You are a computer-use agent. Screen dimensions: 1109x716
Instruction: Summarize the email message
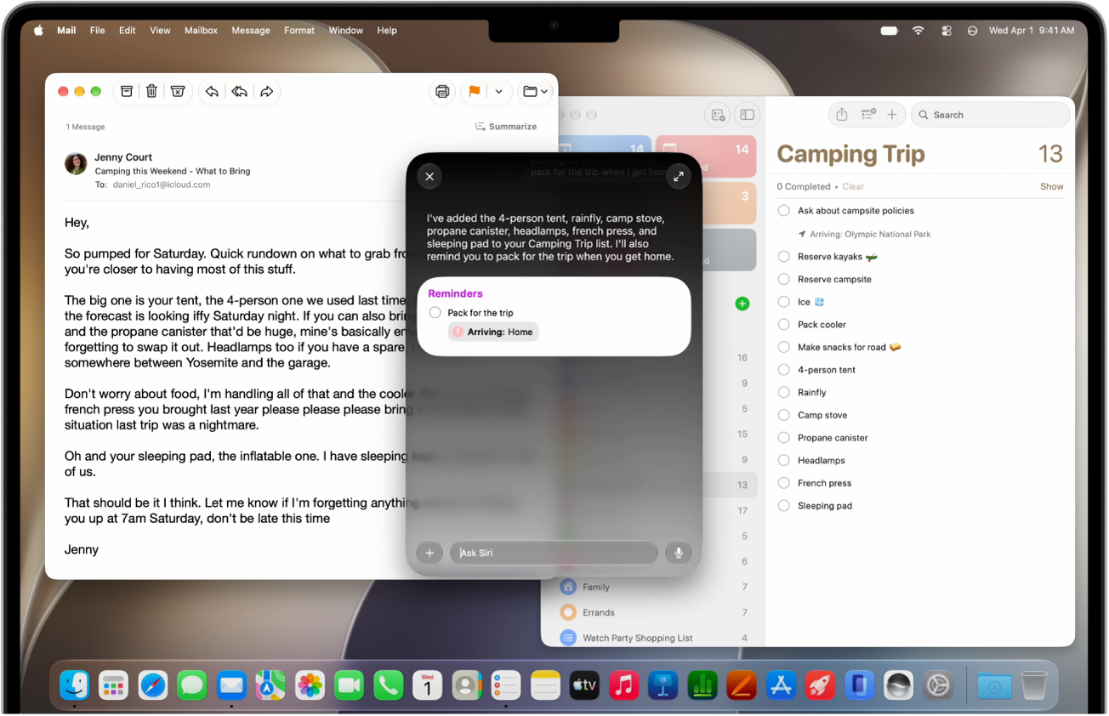point(506,127)
